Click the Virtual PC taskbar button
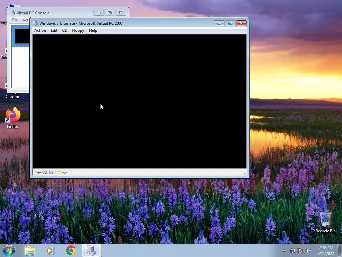Image resolution: width=342 pixels, height=257 pixels. click(x=91, y=250)
